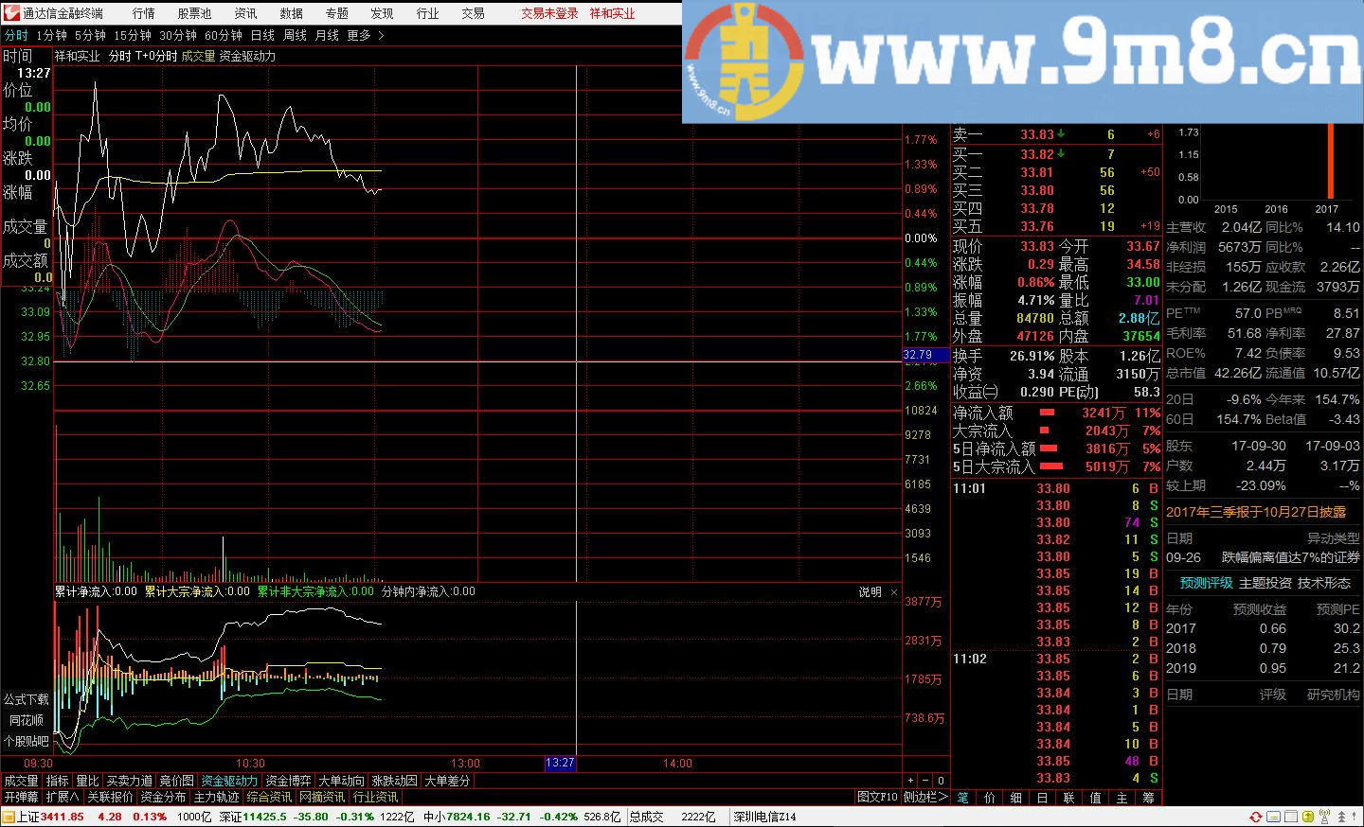Open the 技术形态 tab
The height and width of the screenshot is (827, 1364).
[x=1324, y=583]
